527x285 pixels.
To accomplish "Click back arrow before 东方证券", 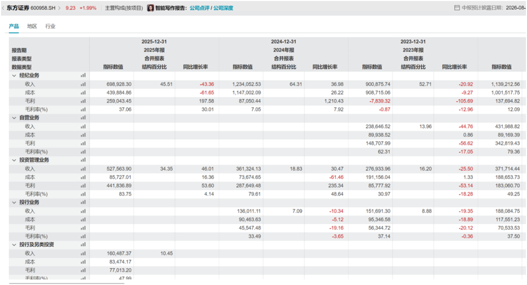I will click(3, 8).
